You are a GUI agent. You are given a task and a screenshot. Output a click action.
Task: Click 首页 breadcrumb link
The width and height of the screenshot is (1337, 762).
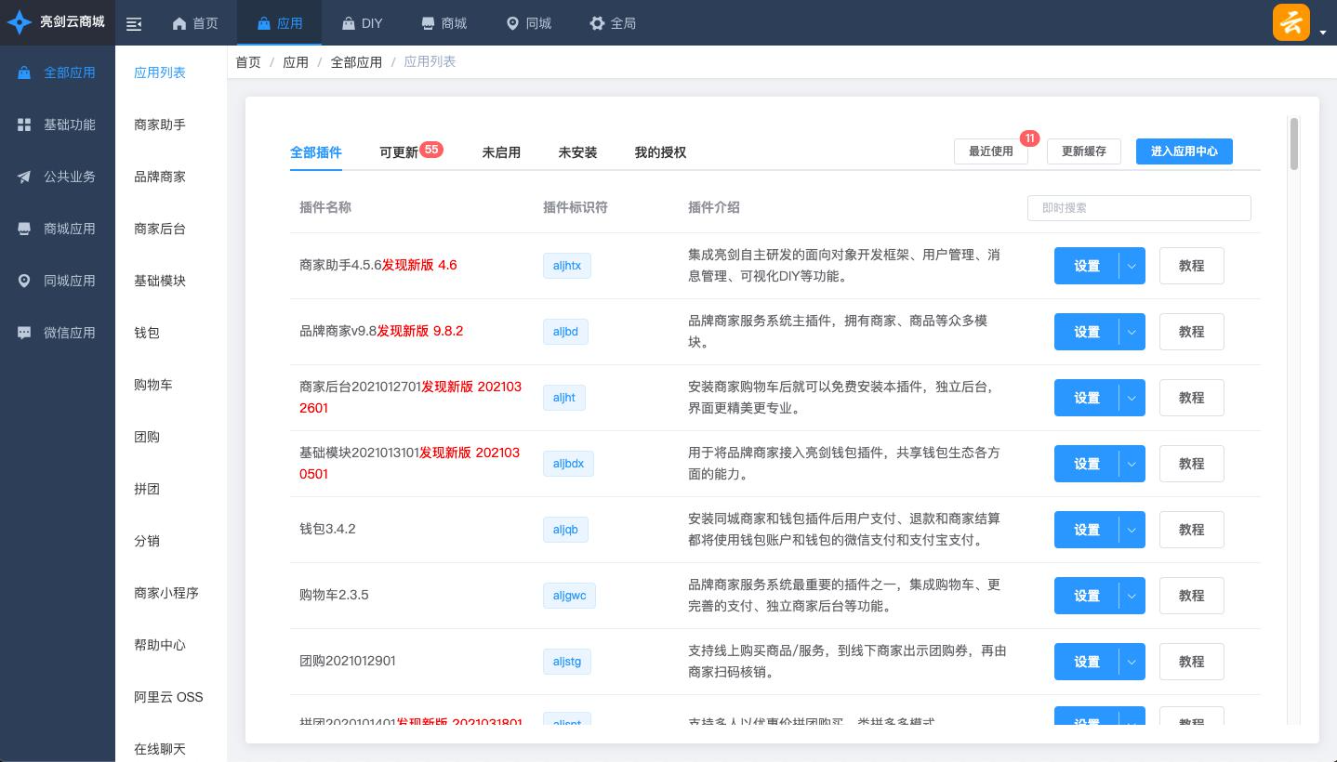(x=248, y=62)
